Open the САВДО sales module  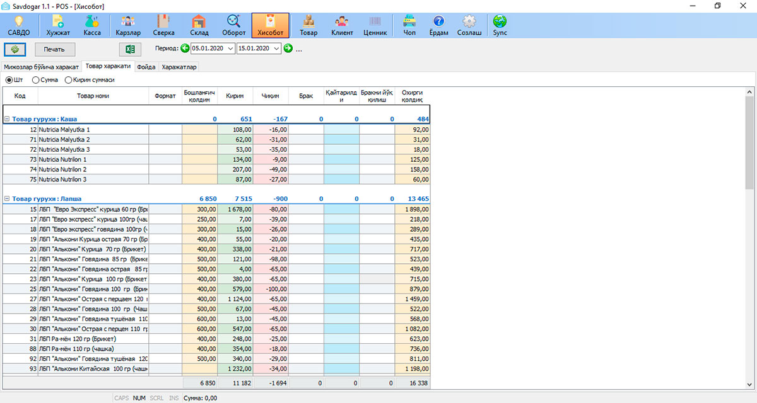[19, 25]
